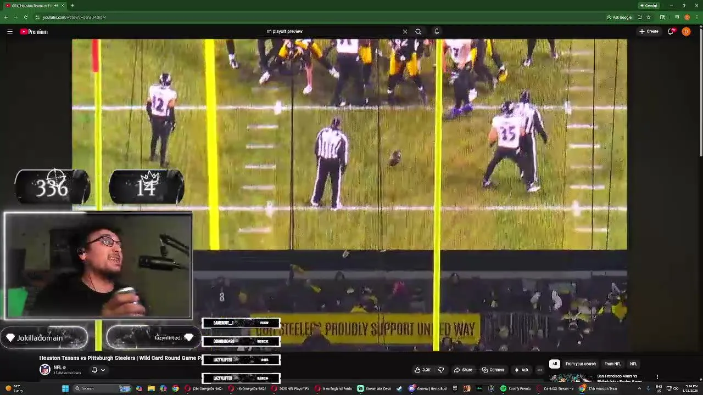Open the Create button
This screenshot has height=395, width=703.
[x=649, y=31]
